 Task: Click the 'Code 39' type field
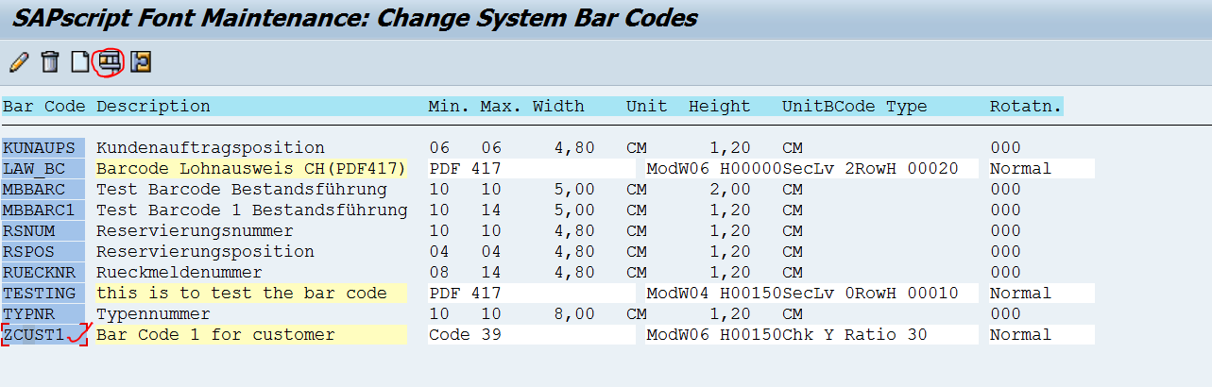(463, 335)
